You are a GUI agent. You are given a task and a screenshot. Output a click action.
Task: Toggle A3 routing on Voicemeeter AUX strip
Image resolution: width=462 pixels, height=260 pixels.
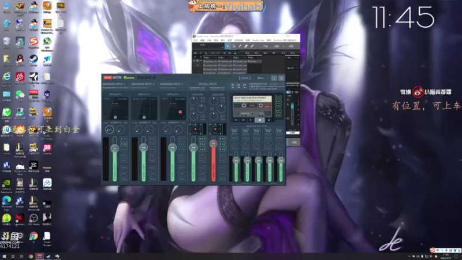point(222,149)
